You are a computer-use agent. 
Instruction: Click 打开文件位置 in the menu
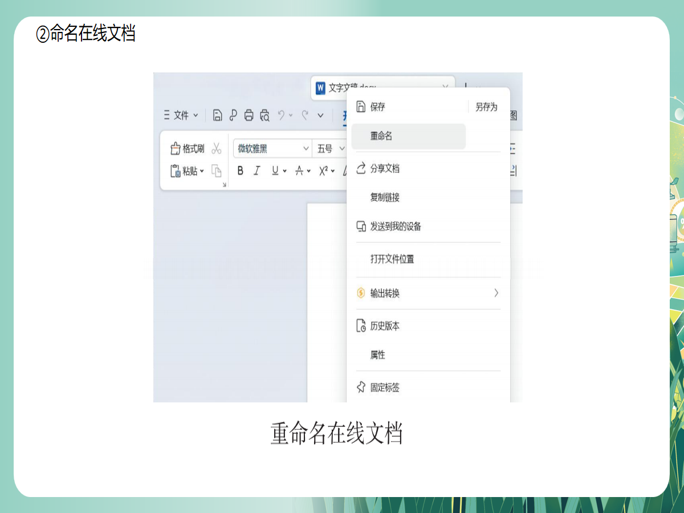click(x=392, y=259)
